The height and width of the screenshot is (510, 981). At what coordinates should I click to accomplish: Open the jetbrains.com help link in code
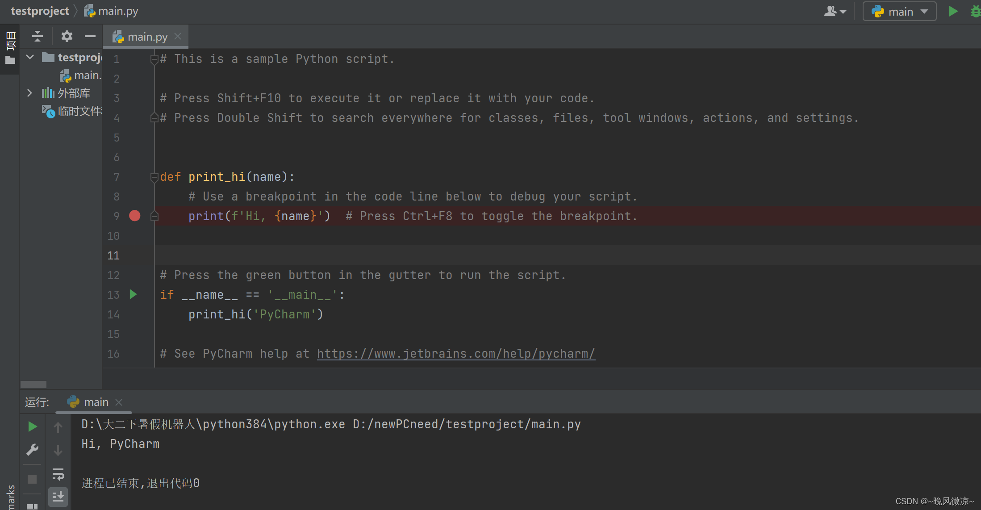(x=455, y=354)
